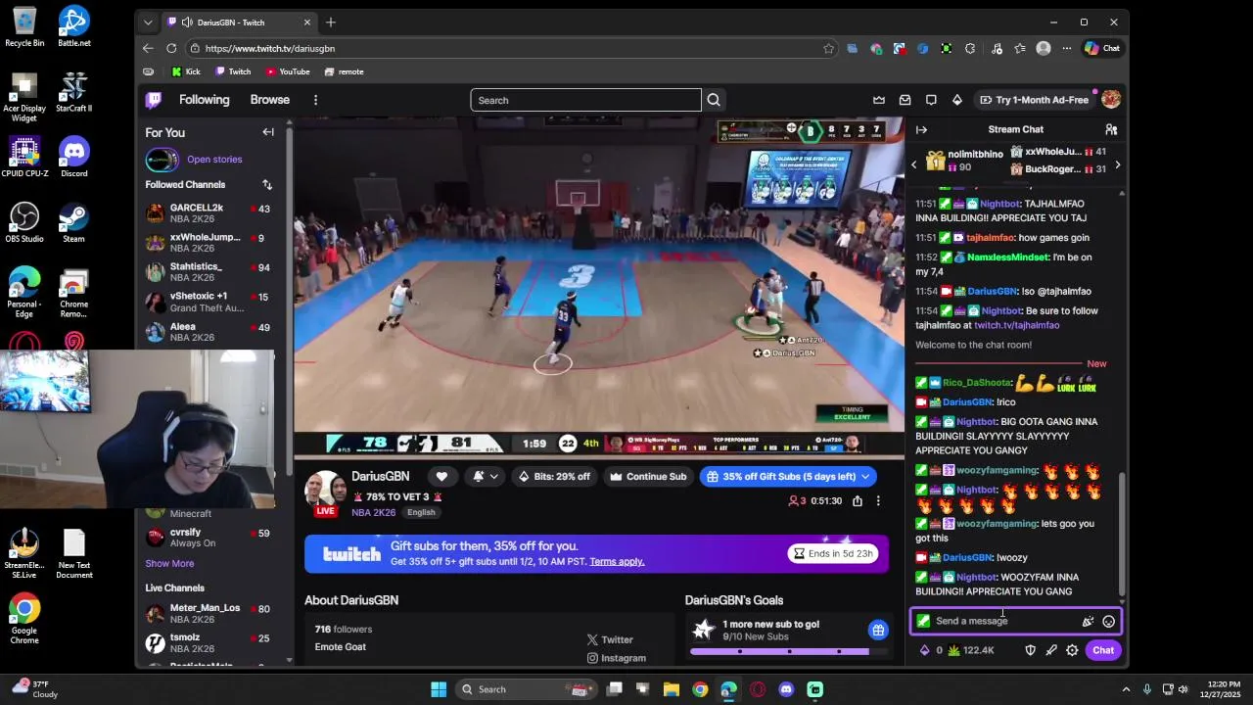1253x705 pixels.
Task: Toggle the notification bell dropdown
Action: [x=486, y=477]
